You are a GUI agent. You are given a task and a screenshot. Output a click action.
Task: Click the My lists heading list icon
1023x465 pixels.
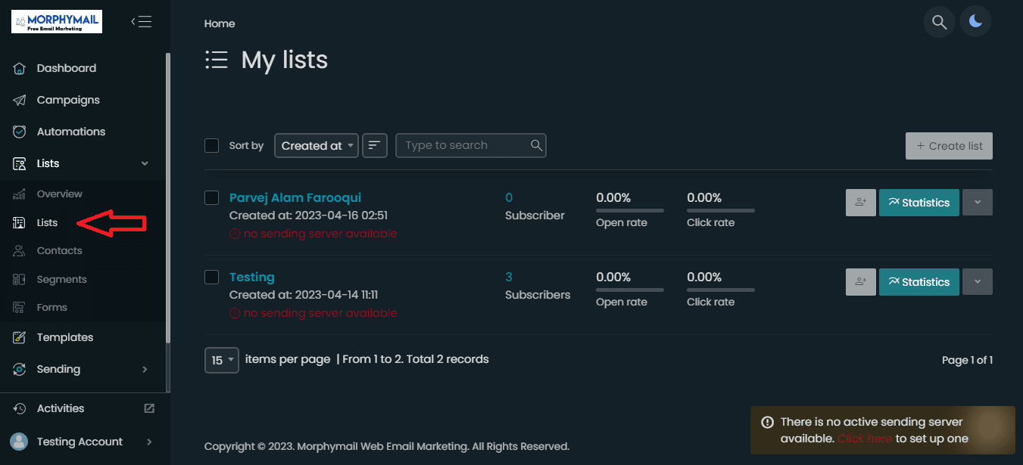coord(217,60)
